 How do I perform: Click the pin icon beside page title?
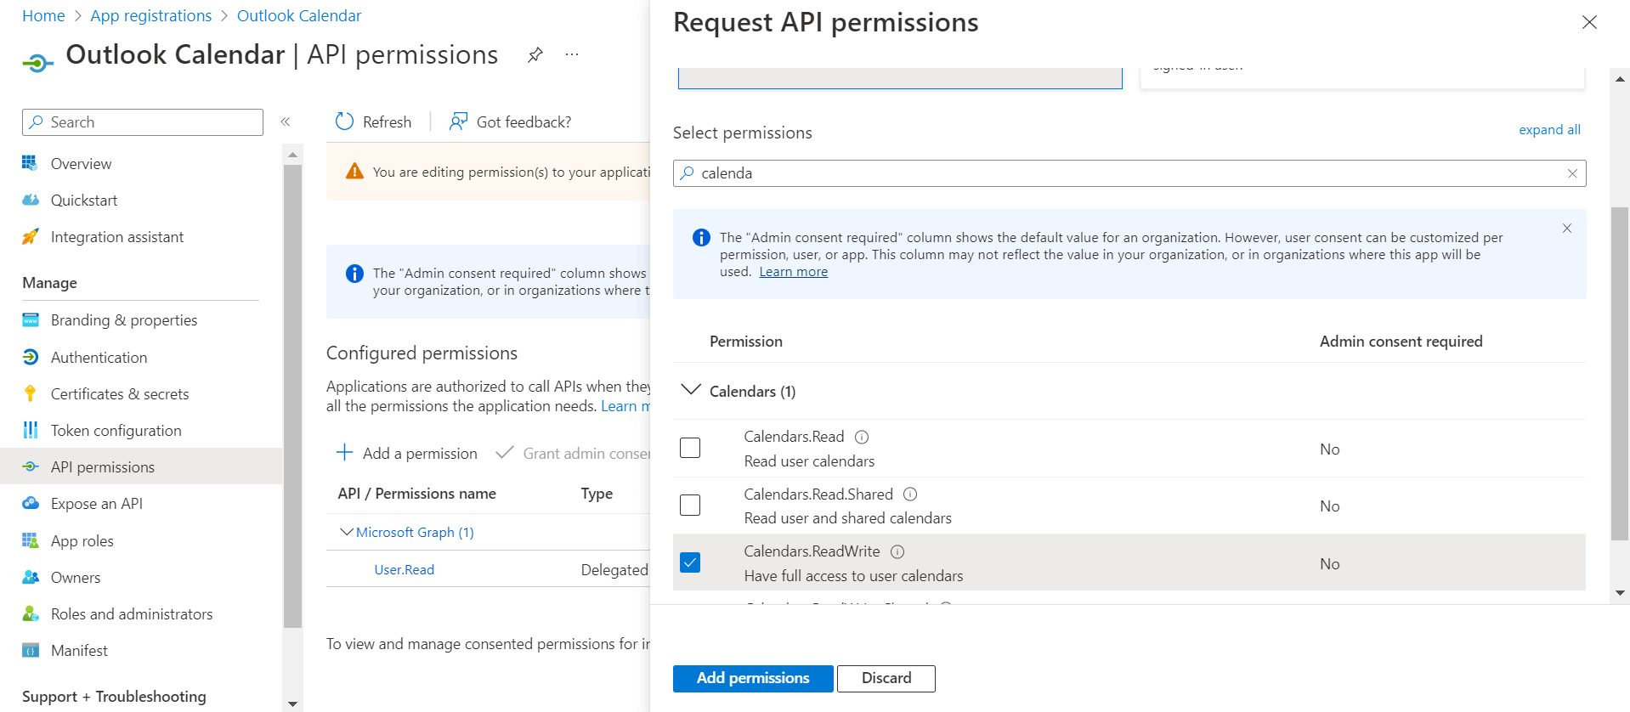point(535,55)
